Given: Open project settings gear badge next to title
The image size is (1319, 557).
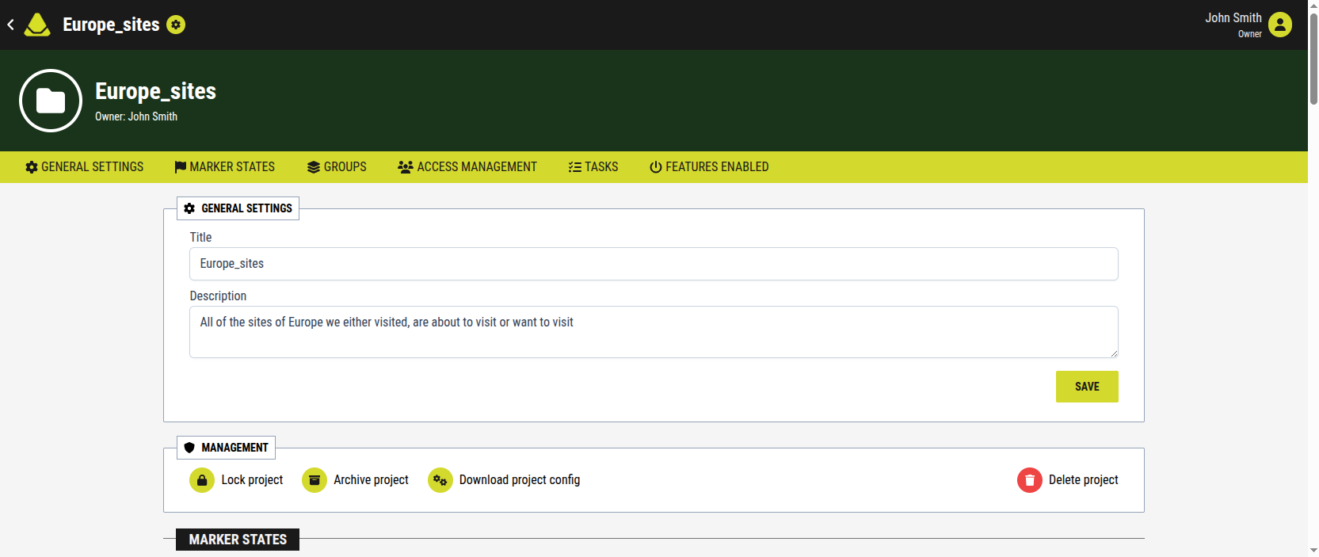Looking at the screenshot, I should click(x=176, y=25).
